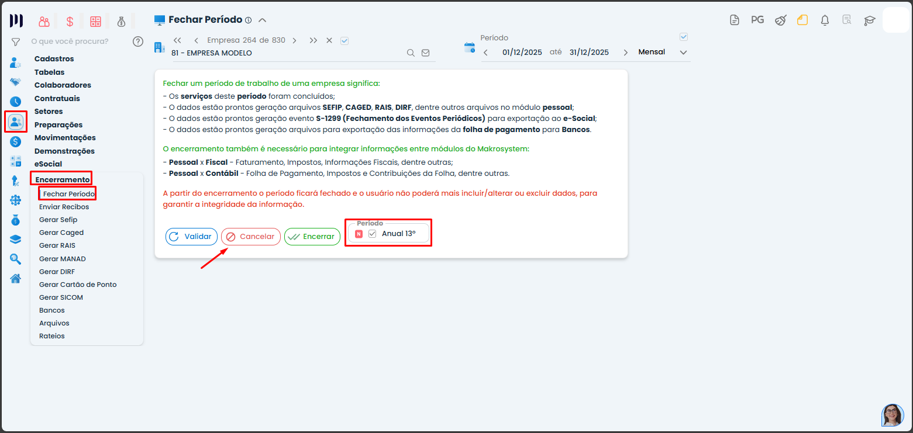Image resolution: width=913 pixels, height=433 pixels.
Task: Go to the previous period
Action: [x=485, y=53]
